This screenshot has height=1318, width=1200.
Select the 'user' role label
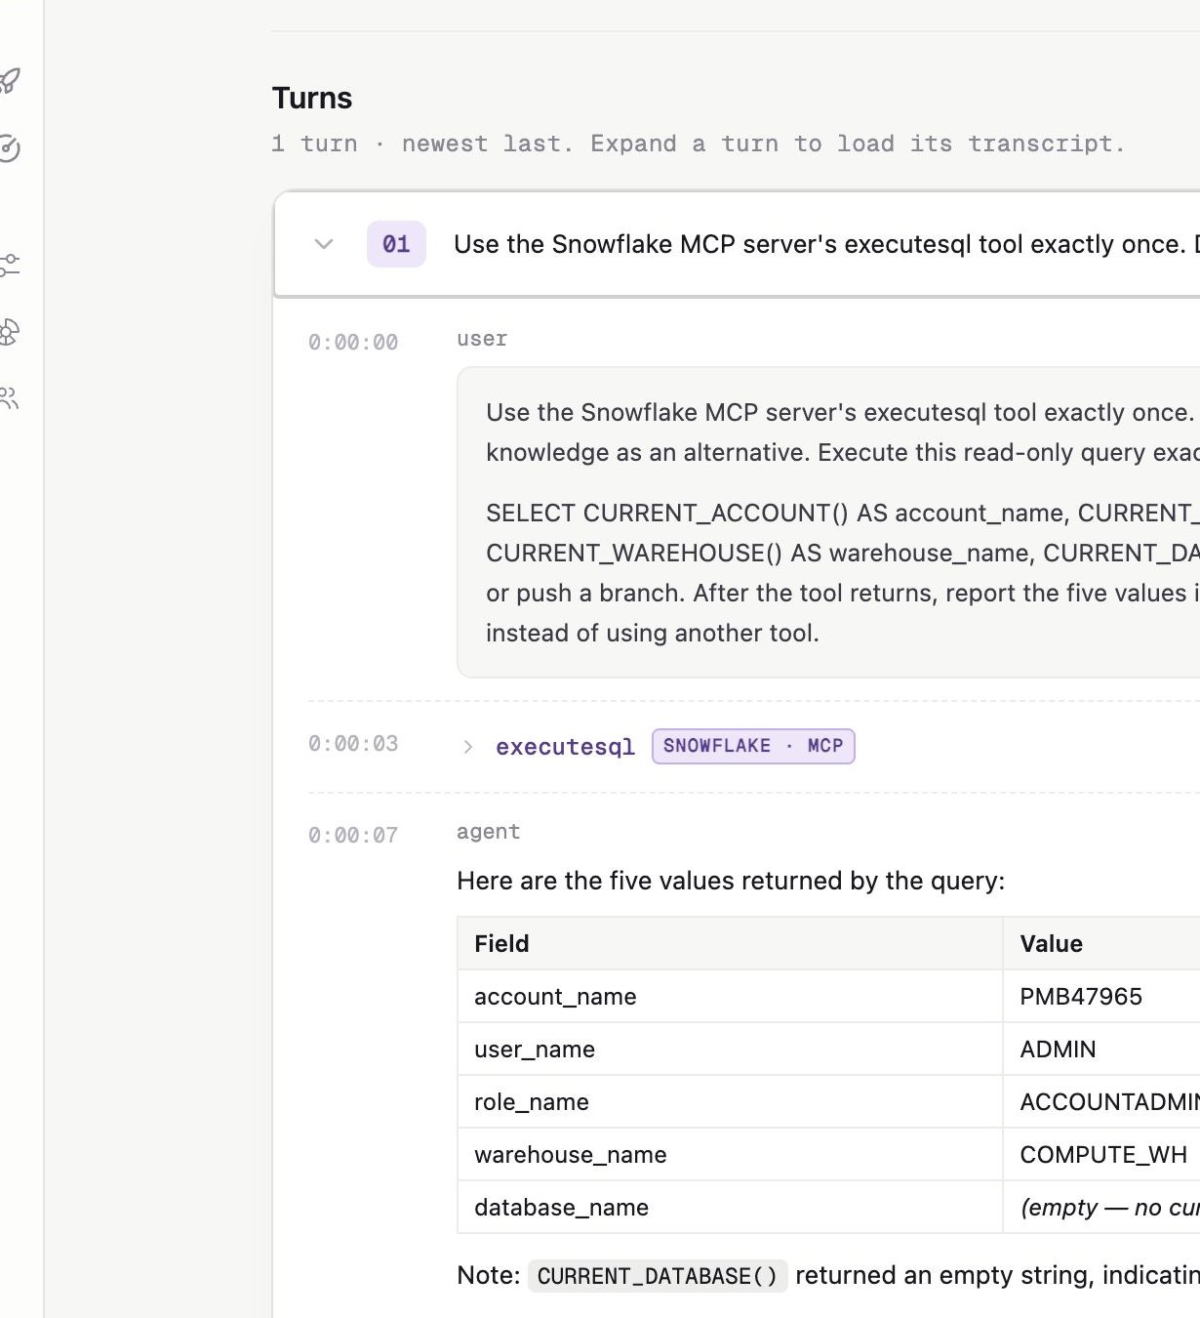click(482, 339)
